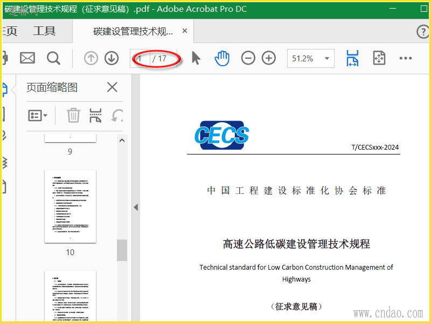Screen dimensions: 431x323
Task: Click the thumbnail scrollbar up arrow
Action: [x=122, y=141]
